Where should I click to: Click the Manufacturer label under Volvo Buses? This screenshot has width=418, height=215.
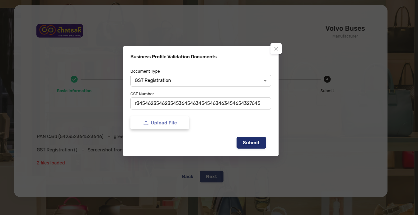pos(345,36)
